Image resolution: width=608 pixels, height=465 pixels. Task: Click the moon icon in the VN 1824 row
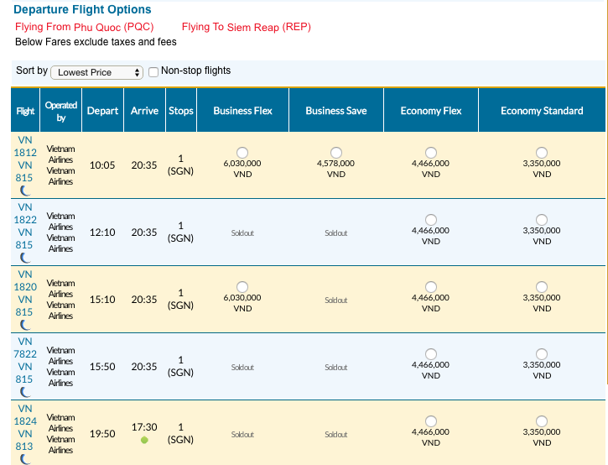point(25,459)
